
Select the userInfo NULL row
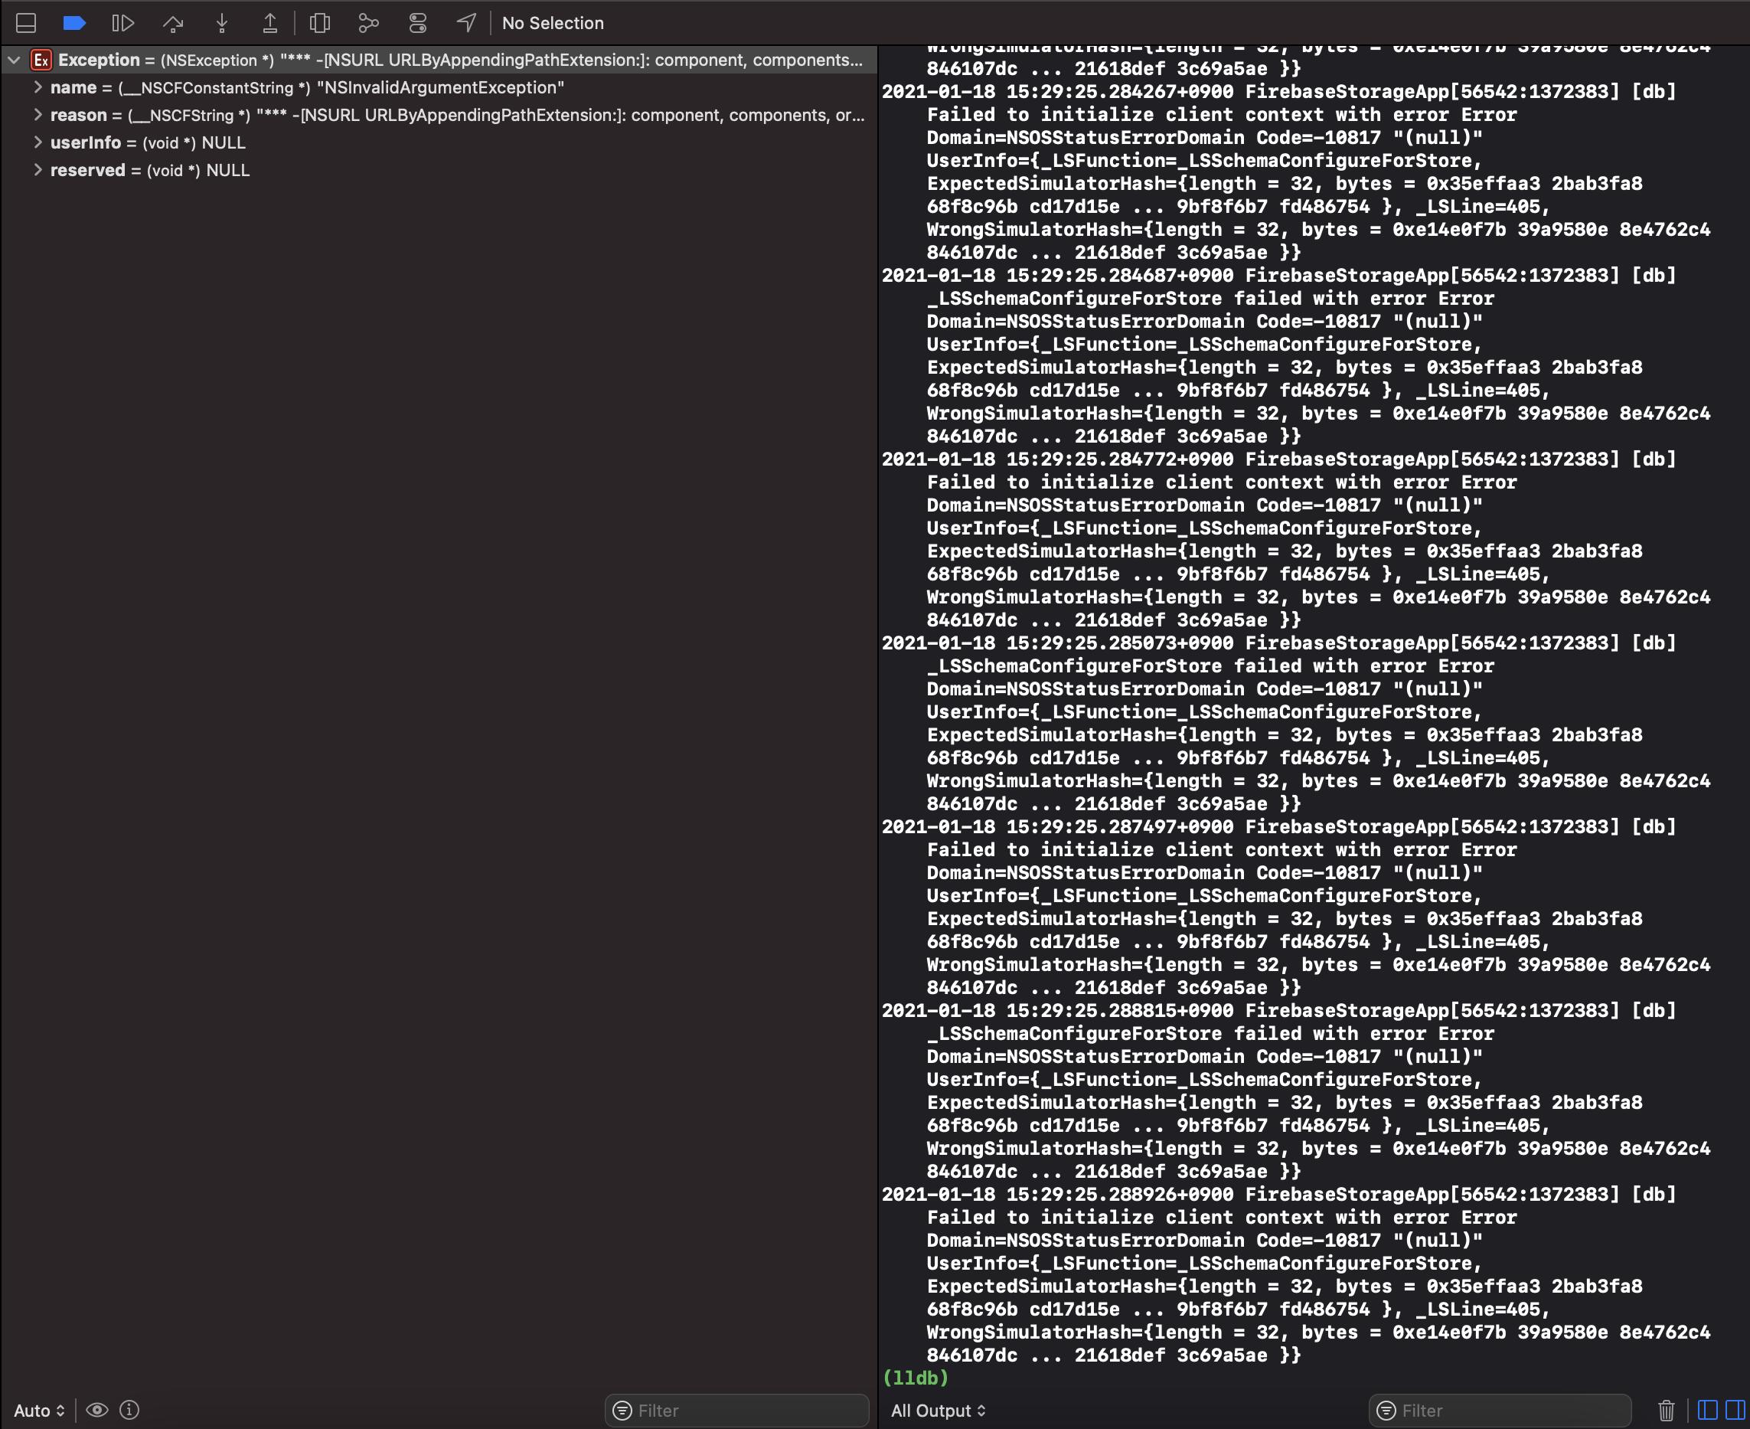[439, 142]
